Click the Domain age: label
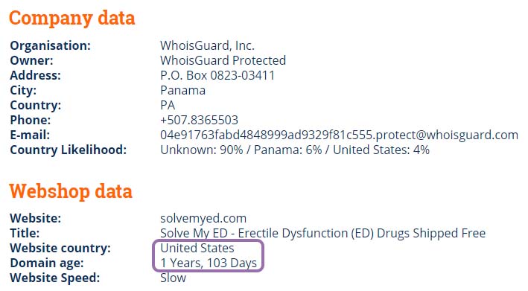 pyautogui.click(x=47, y=263)
